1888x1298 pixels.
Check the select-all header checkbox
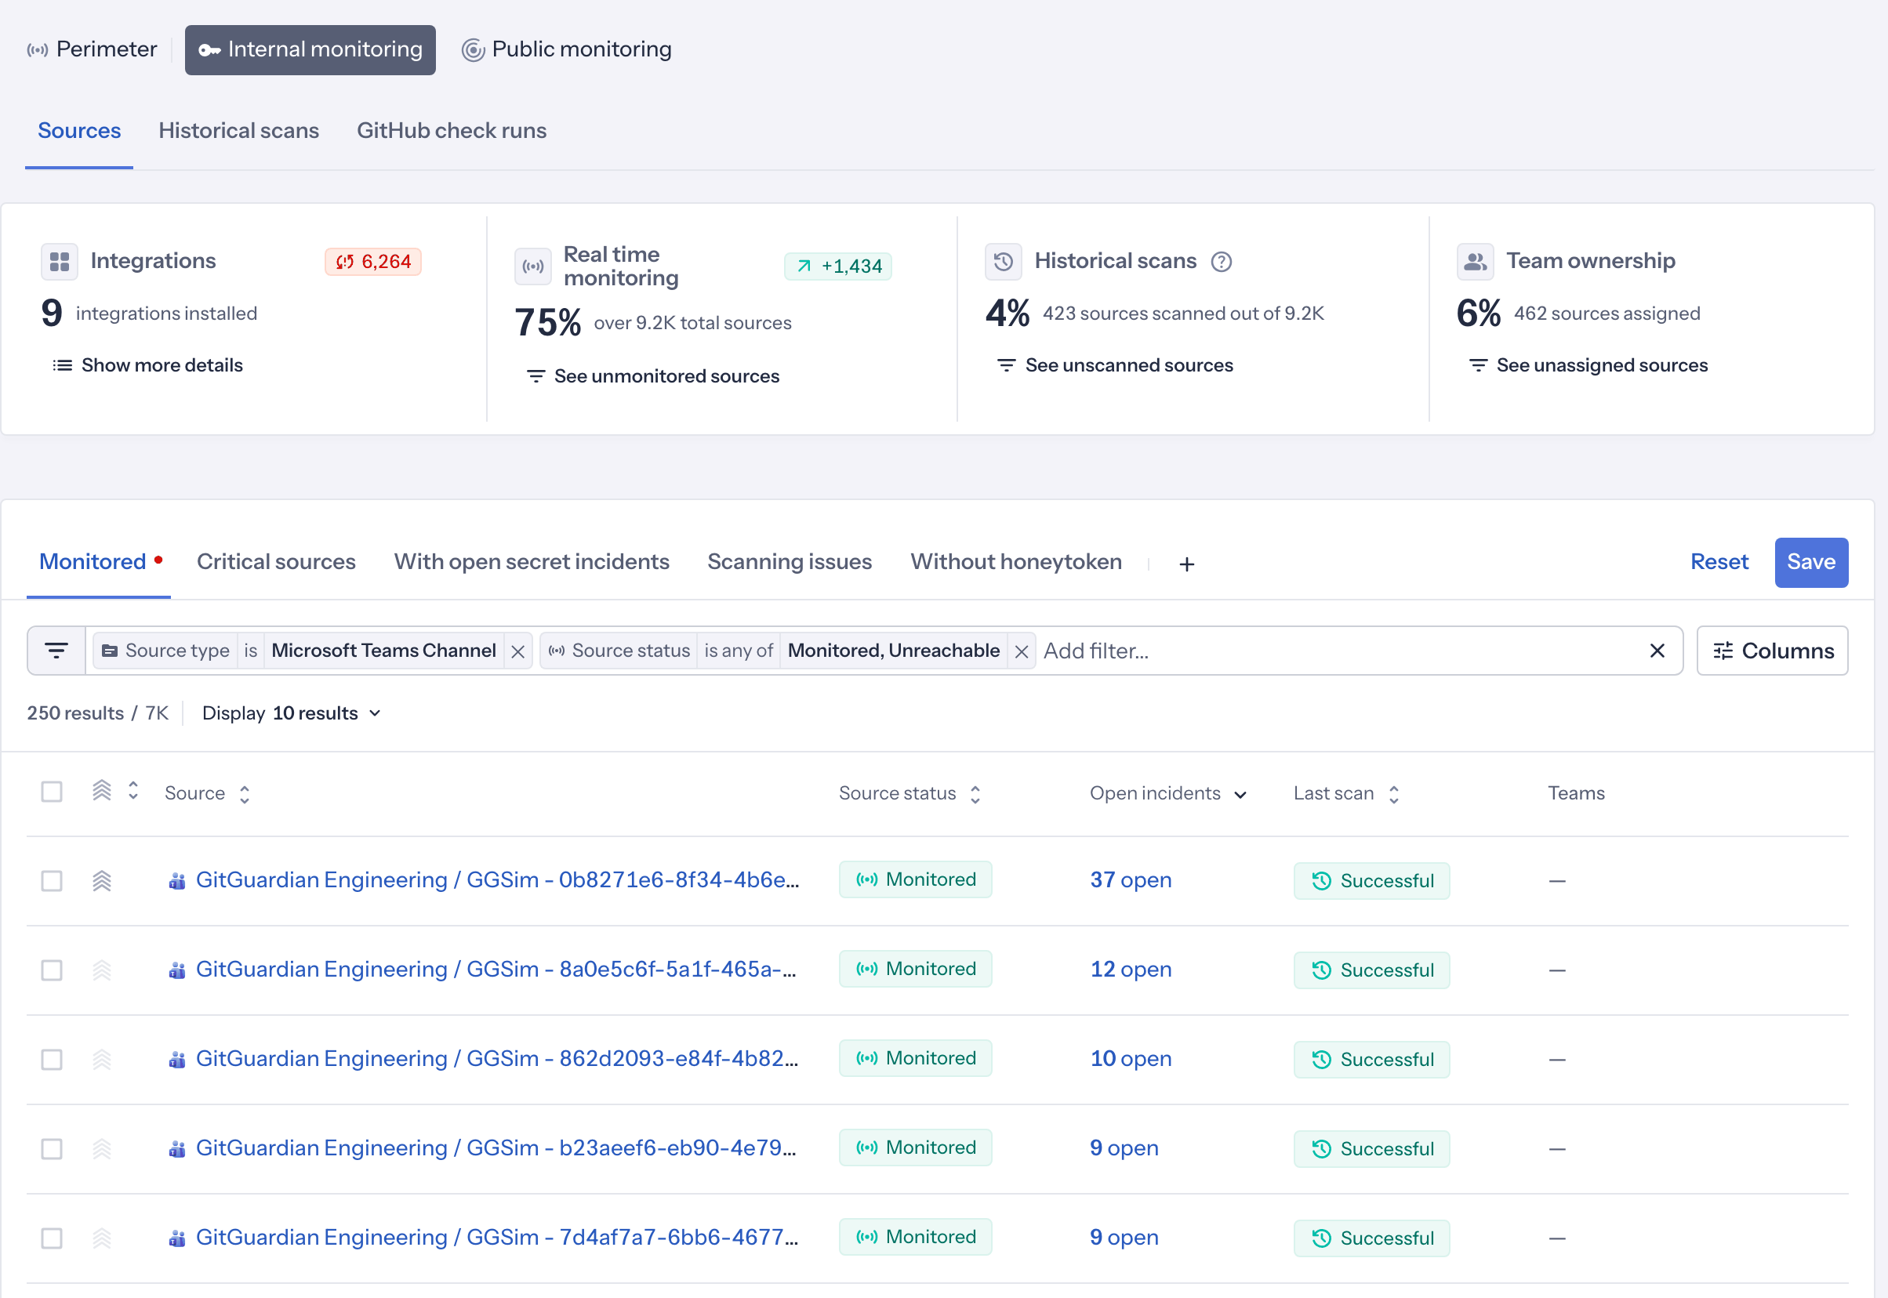(x=52, y=792)
